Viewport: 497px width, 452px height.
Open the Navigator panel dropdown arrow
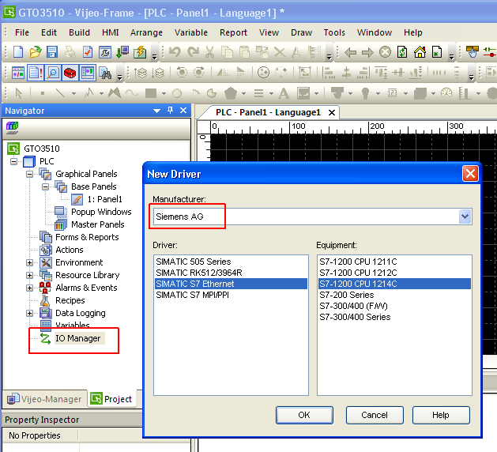pos(157,111)
